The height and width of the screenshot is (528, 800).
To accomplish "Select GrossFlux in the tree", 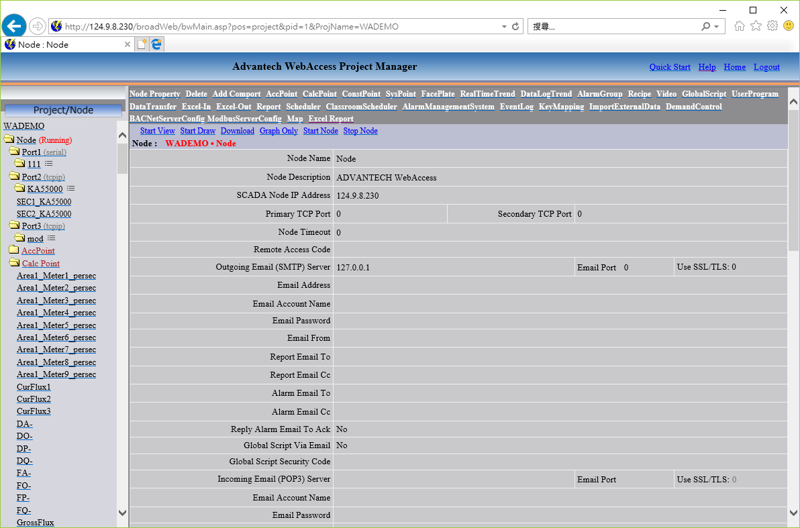I will pyautogui.click(x=35, y=523).
